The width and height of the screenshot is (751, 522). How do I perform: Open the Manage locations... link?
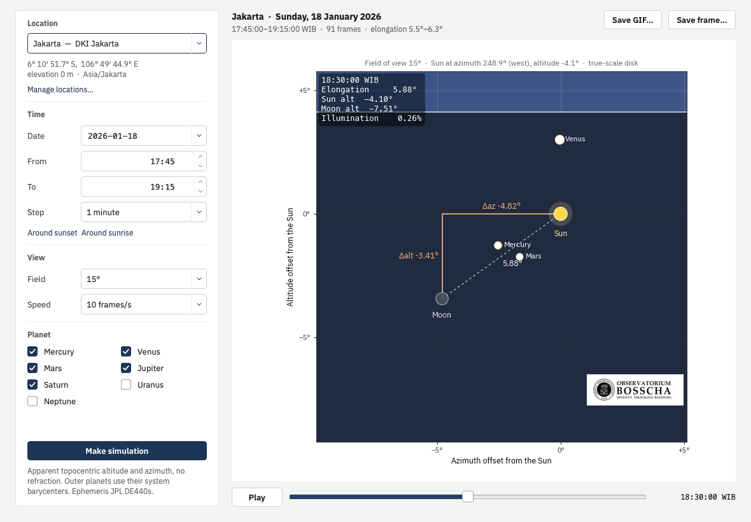60,90
